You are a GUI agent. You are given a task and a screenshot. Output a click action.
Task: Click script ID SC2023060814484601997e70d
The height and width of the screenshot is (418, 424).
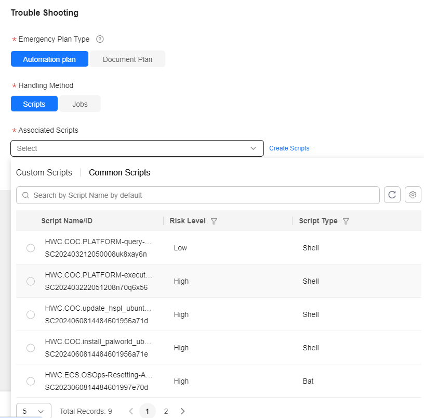[96, 387]
